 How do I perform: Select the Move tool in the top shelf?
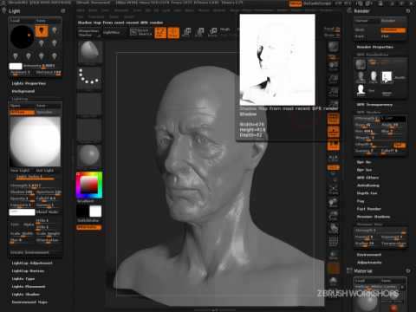click(x=186, y=33)
